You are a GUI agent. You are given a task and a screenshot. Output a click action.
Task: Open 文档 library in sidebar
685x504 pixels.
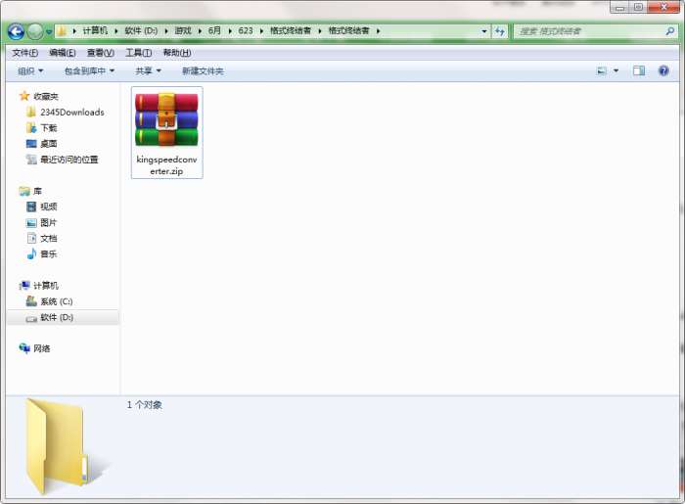click(x=49, y=238)
